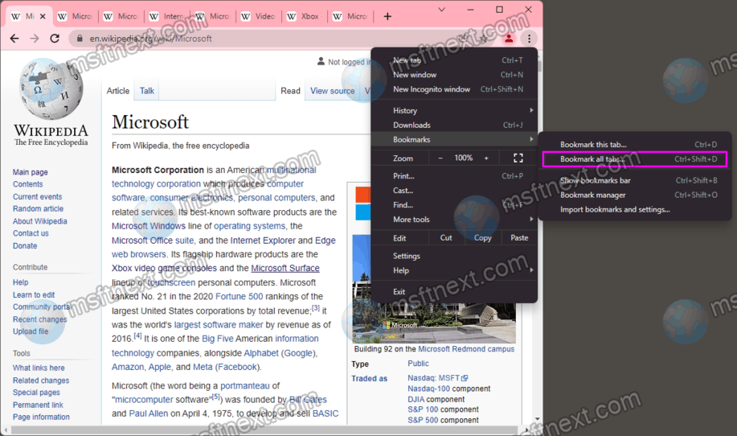
Task: Choose New Incognito window
Action: pos(454,89)
